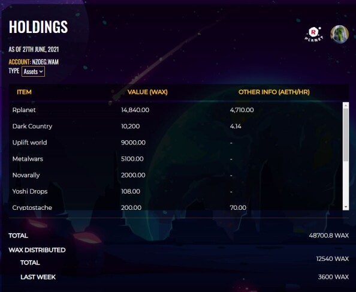Click the 10,200 value for Dark Country

click(130, 127)
